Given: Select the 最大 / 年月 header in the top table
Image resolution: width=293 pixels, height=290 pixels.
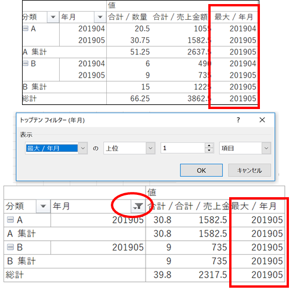Looking at the screenshot, I should click(234, 17).
